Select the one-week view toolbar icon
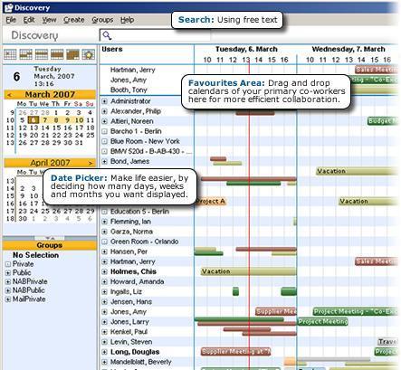 42,54
